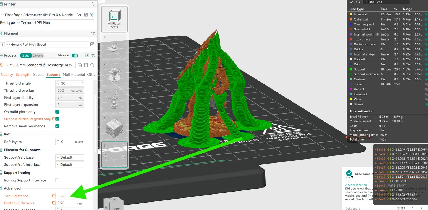
Task: Select plate 4 thumbnail
Action: click(x=114, y=127)
